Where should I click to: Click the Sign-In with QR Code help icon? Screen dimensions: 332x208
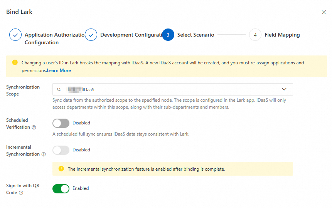click(x=21, y=193)
